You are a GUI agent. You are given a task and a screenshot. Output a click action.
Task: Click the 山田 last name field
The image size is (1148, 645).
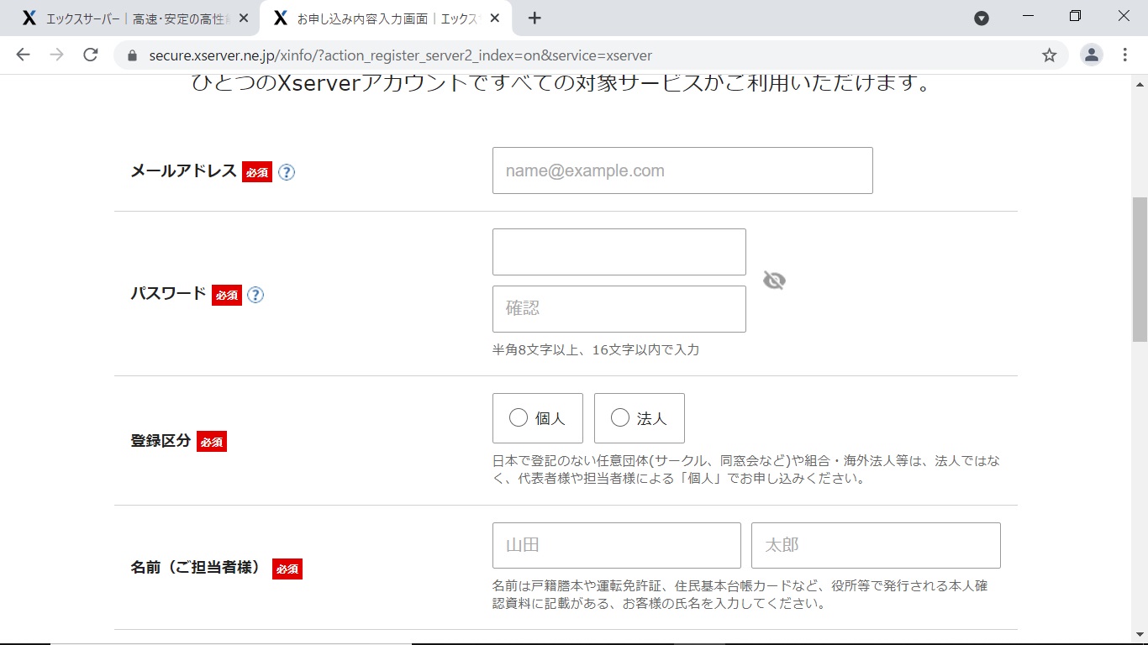pyautogui.click(x=617, y=546)
